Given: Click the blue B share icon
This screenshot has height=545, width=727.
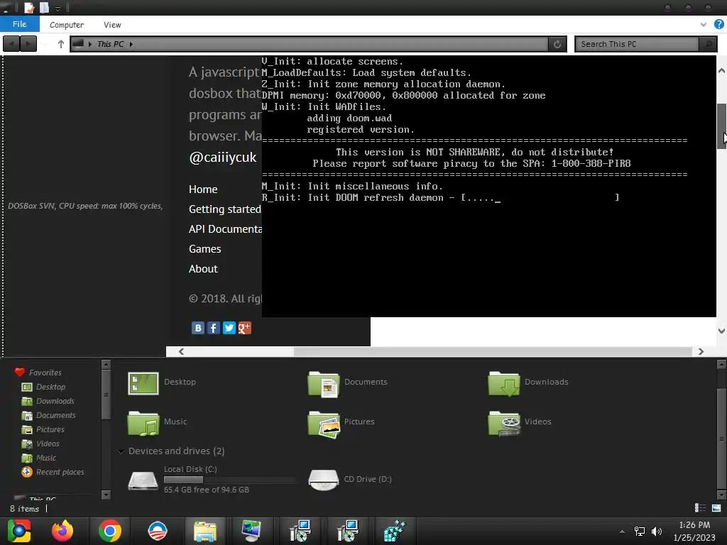Looking at the screenshot, I should [198, 328].
